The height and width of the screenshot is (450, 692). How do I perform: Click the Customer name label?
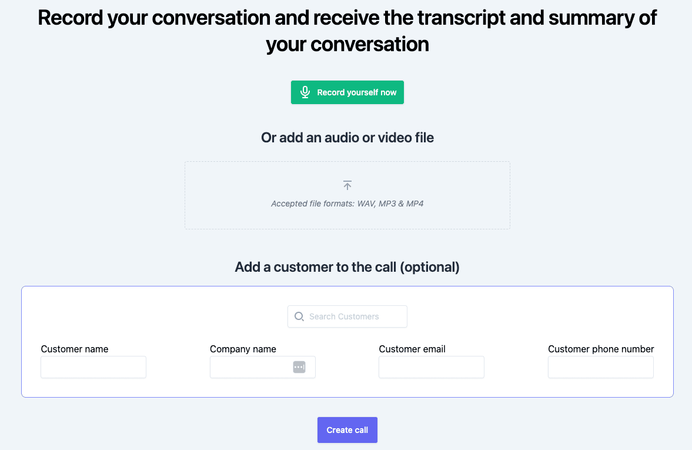click(x=75, y=349)
